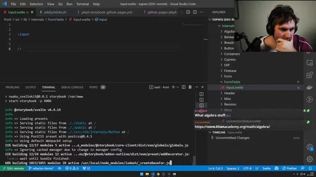Change the LF end of line sequence
316x177 pixels.
point(257,168)
